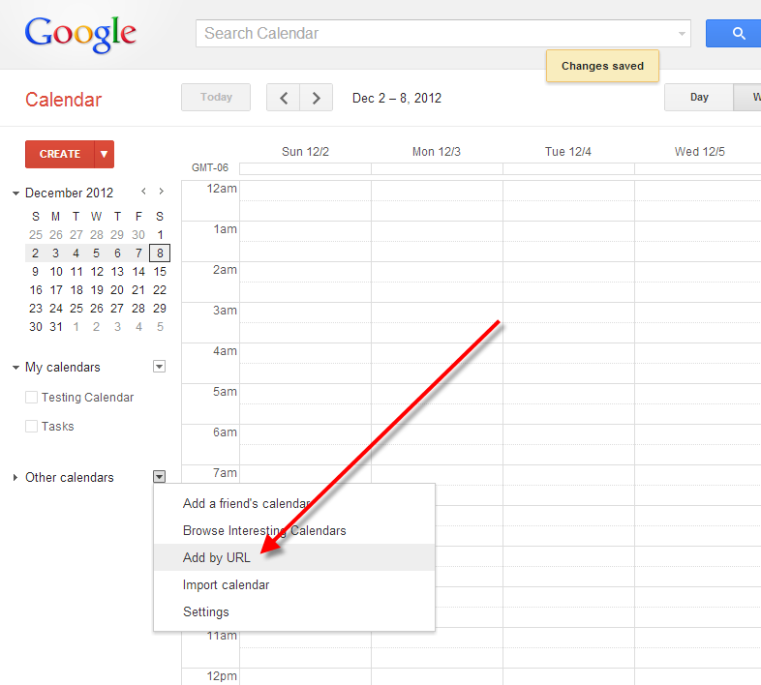Toggle the Tasks calendar checkbox
Image resolution: width=761 pixels, height=685 pixels.
click(32, 427)
